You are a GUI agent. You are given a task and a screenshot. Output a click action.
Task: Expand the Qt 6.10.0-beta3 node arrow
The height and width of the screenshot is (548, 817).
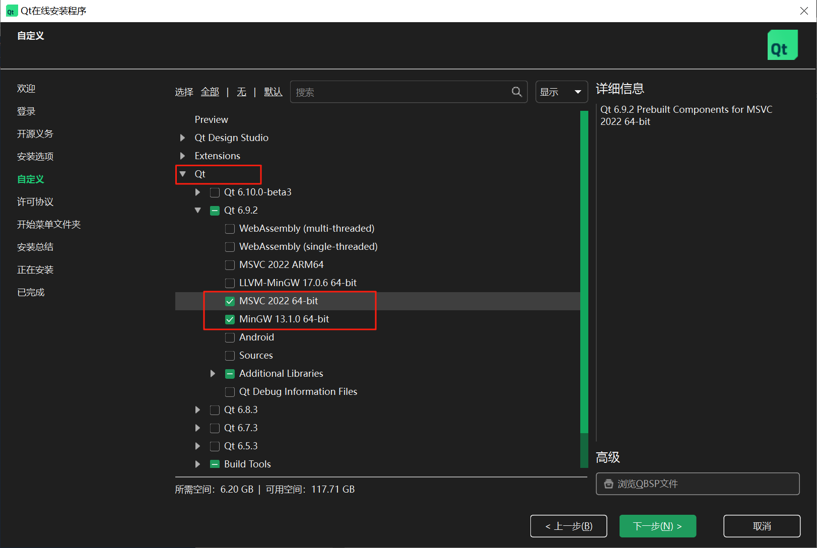(197, 192)
